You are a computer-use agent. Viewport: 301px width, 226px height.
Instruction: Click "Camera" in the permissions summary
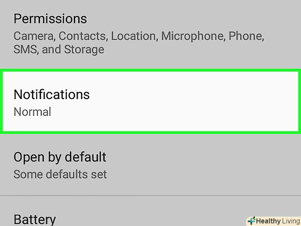(34, 36)
